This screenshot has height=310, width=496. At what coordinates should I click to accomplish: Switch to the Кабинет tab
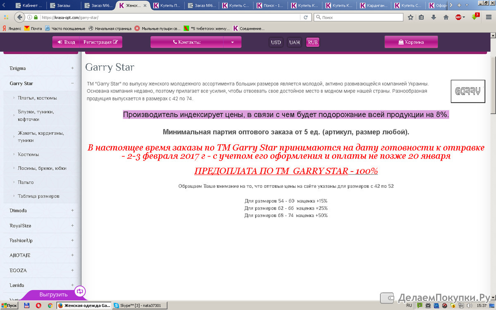28,6
